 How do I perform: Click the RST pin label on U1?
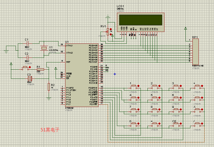pos(68,62)
